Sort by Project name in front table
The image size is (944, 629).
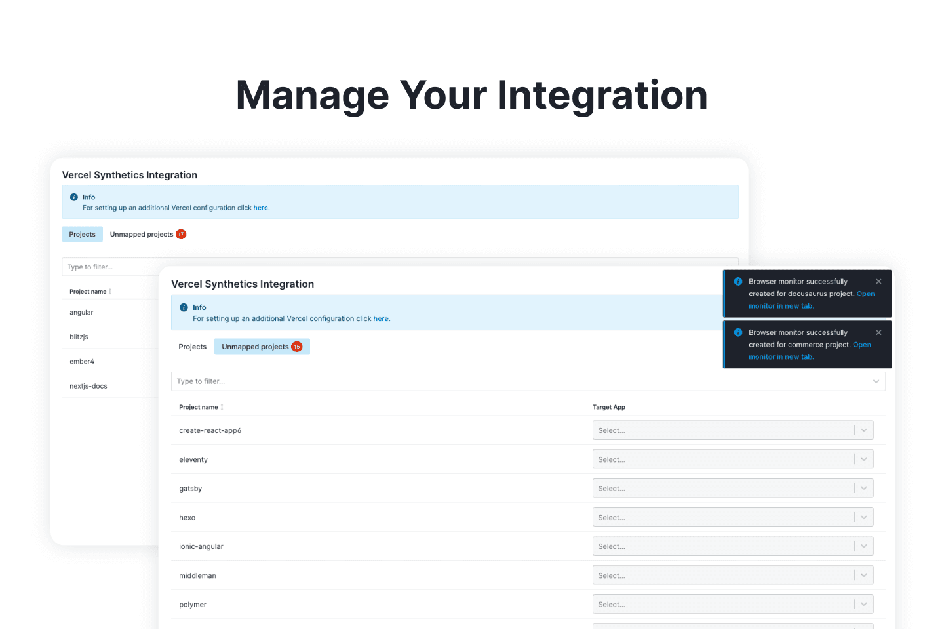point(222,408)
